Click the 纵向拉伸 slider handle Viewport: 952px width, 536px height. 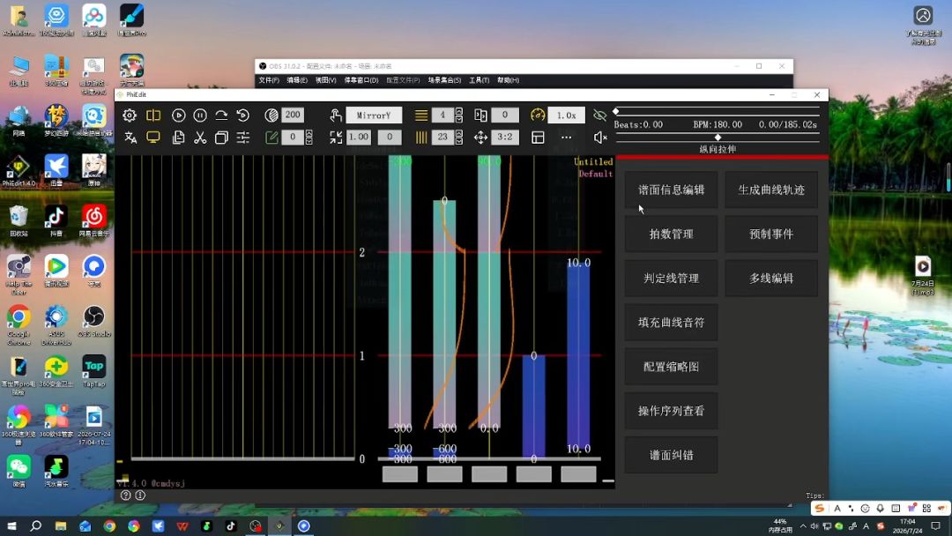[718, 138]
